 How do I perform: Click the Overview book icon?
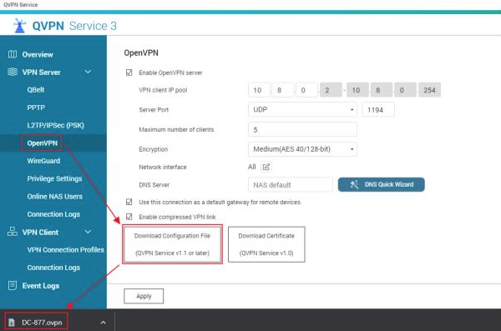[x=13, y=54]
